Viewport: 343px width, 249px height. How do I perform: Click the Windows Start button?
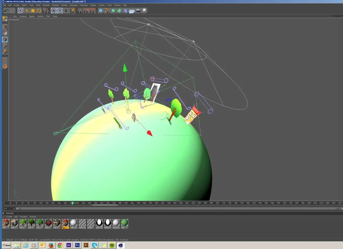click(x=6, y=245)
